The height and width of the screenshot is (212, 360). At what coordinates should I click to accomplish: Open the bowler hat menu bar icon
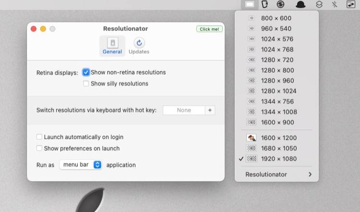tap(300, 5)
